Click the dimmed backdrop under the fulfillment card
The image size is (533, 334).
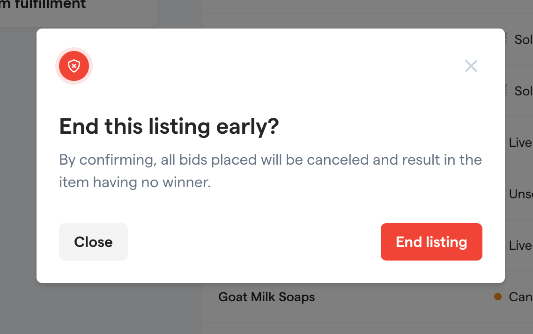tap(102, 309)
